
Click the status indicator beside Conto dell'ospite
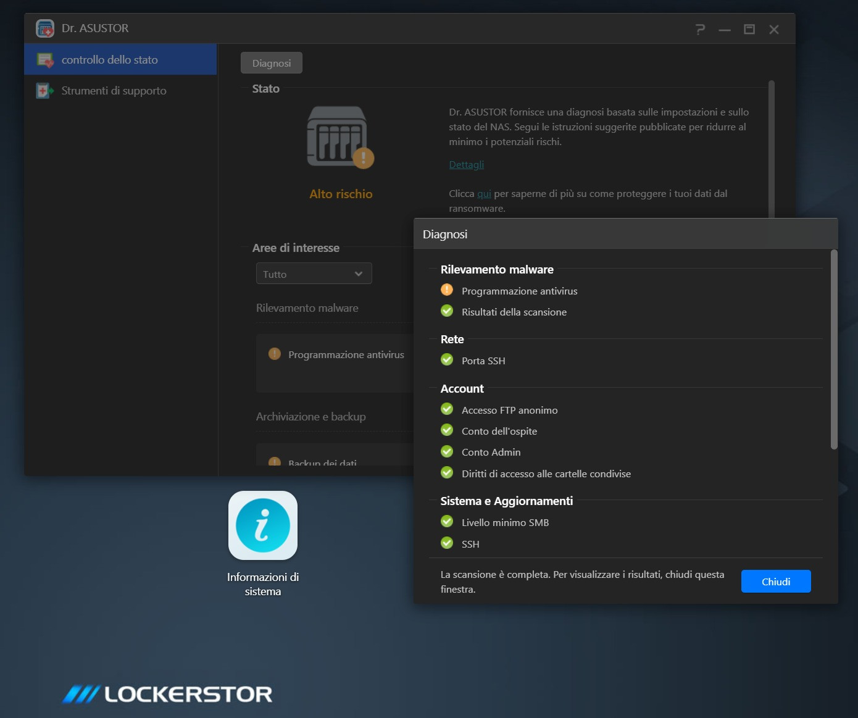tap(447, 430)
